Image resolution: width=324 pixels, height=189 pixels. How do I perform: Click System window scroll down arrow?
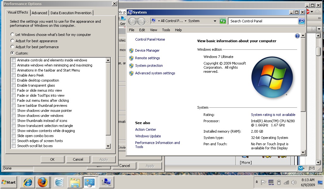(303, 152)
